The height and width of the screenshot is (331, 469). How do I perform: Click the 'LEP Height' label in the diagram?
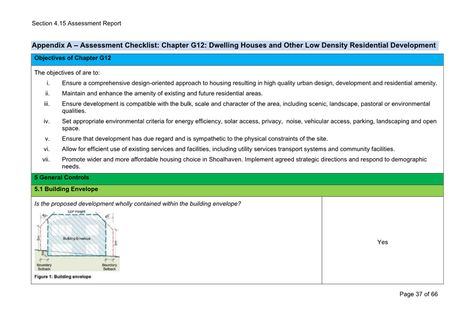(x=76, y=212)
